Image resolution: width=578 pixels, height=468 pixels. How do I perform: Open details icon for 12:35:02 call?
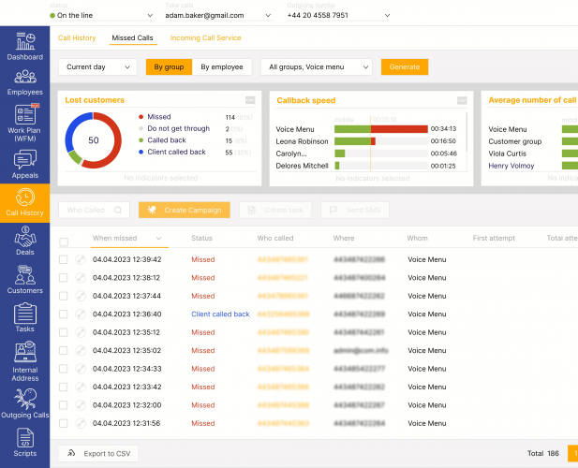coord(81,351)
